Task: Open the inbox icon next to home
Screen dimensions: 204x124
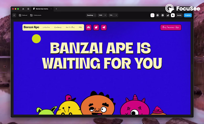Action: tap(28, 9)
